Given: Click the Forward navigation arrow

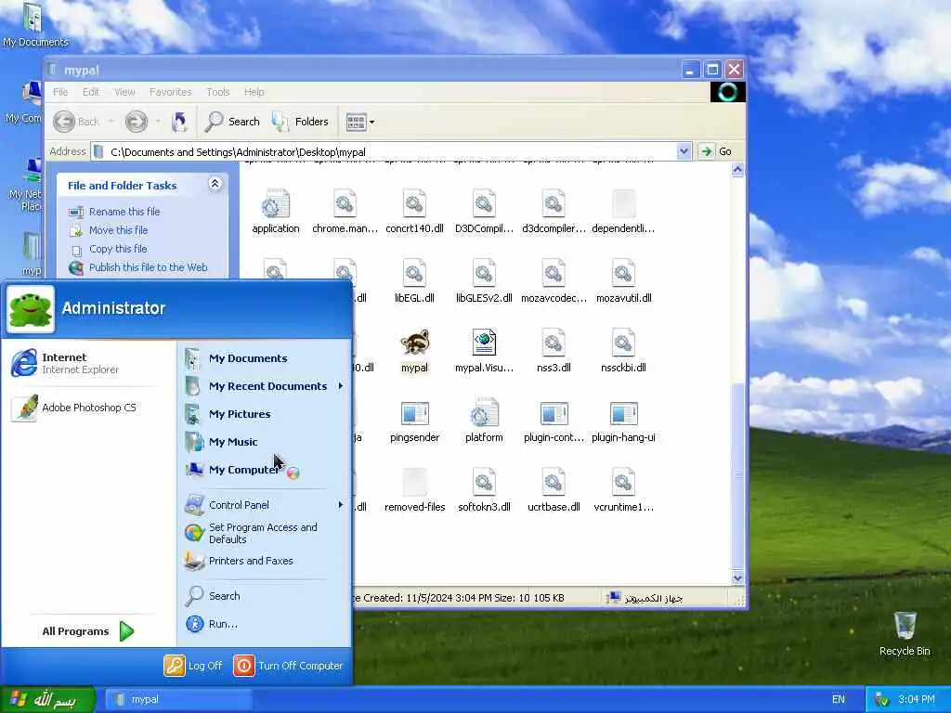Looking at the screenshot, I should coord(137,122).
